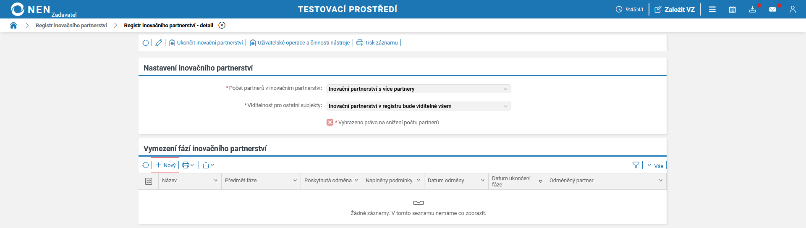Image resolution: width=806 pixels, height=228 pixels.
Task: Open 'Název' column sort menu
Action: tap(216, 181)
